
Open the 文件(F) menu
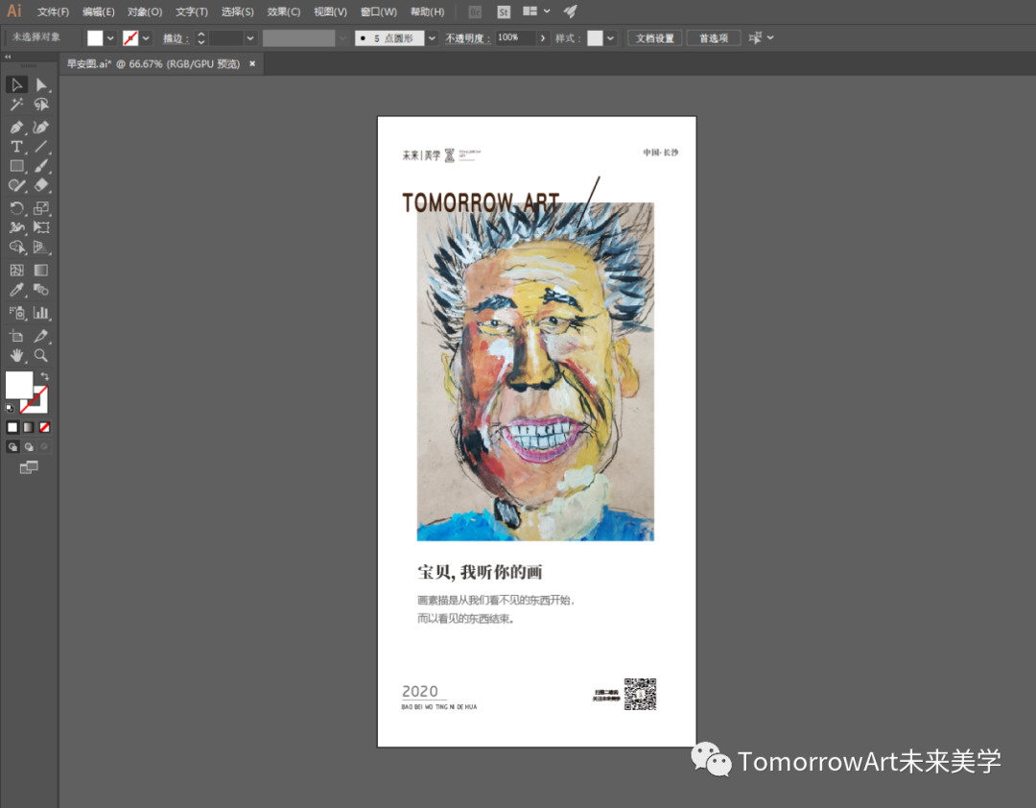click(x=53, y=12)
